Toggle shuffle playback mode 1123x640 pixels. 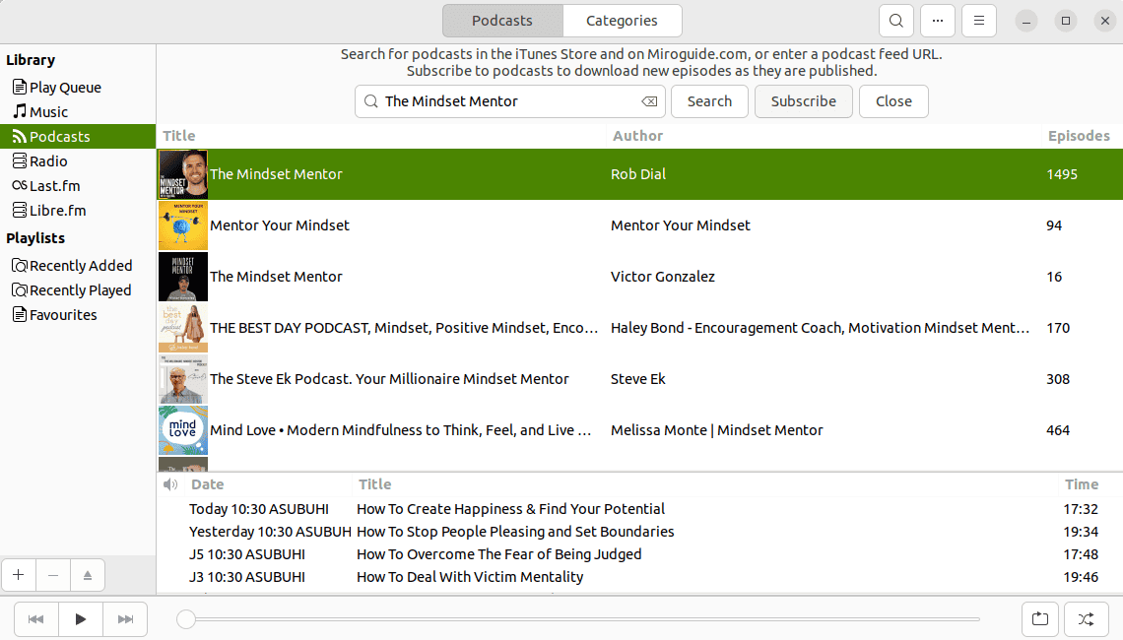point(1086,619)
